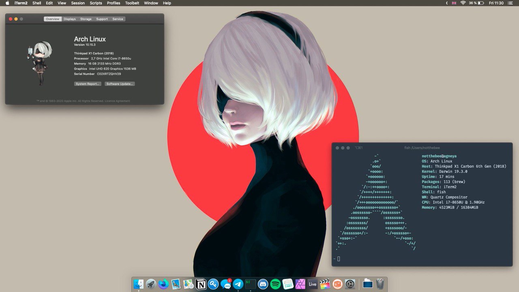Click the Software Update... button
The height and width of the screenshot is (292, 519).
(x=120, y=84)
